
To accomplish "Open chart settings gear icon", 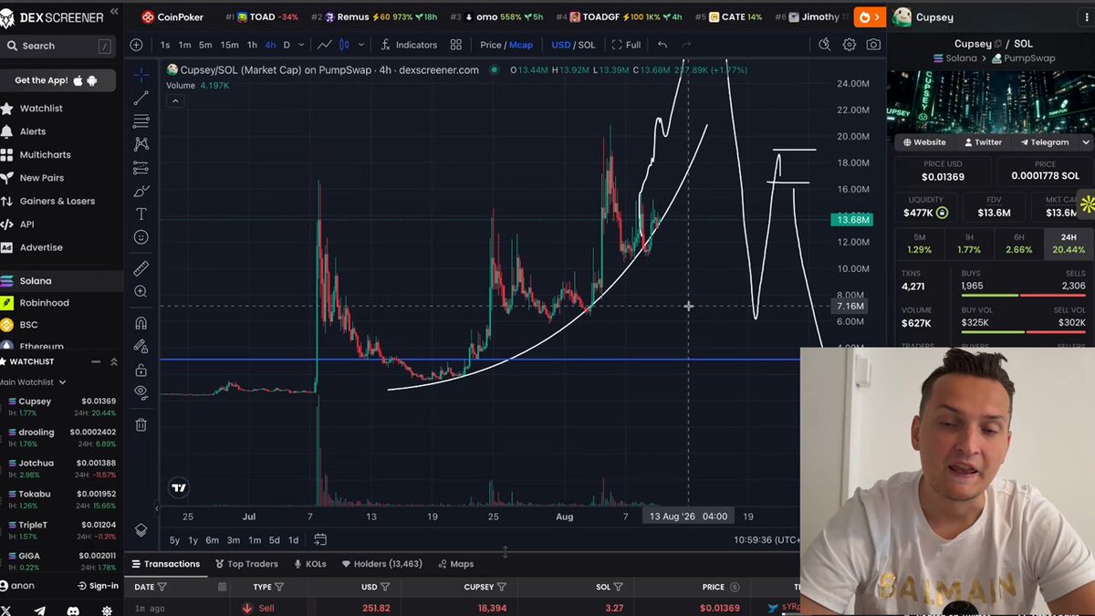I will point(849,45).
